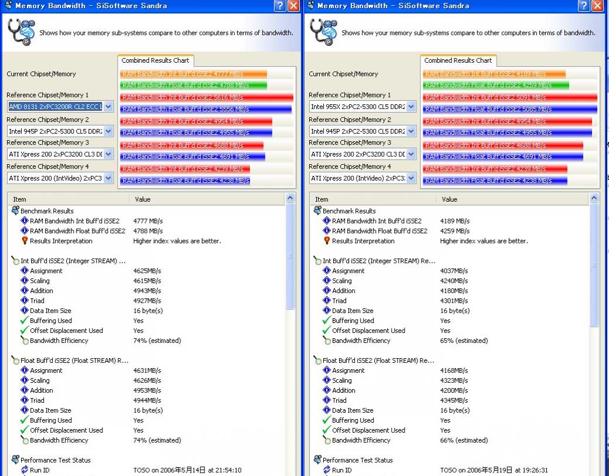The width and height of the screenshot is (609, 476).
Task: Click the diamond icon of the 4189 MB/s row
Action: (327, 221)
